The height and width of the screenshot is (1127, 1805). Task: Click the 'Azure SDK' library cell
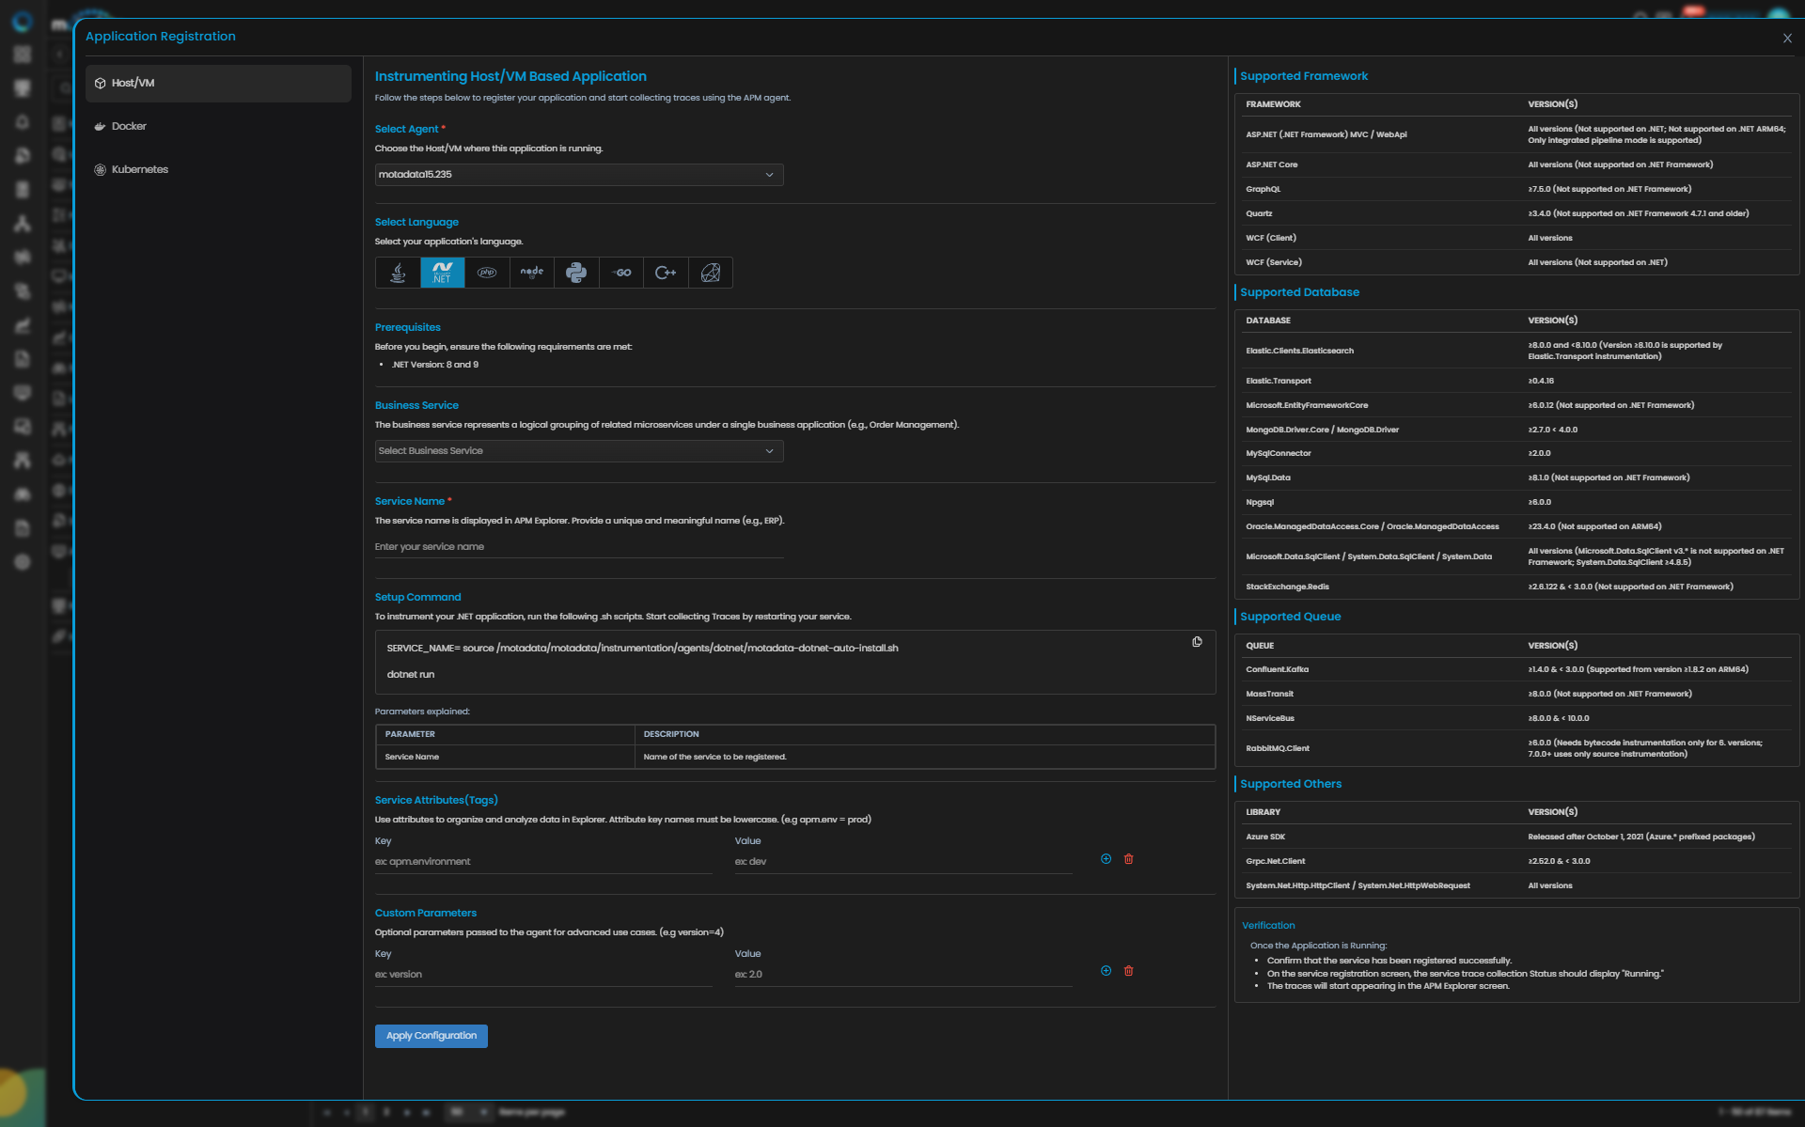[x=1265, y=837]
